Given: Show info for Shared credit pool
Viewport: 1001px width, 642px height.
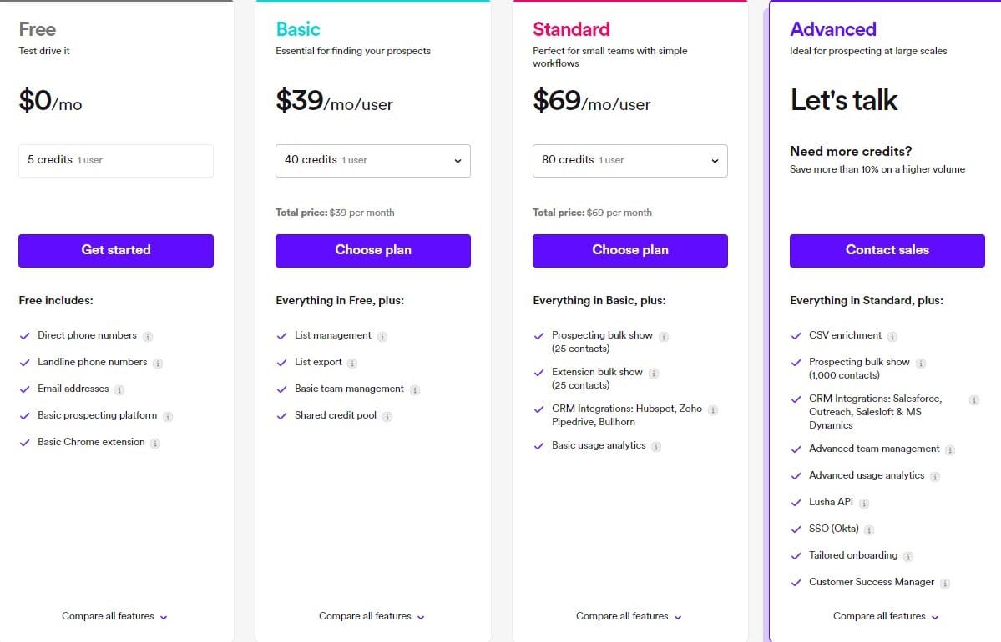Looking at the screenshot, I should 387,416.
